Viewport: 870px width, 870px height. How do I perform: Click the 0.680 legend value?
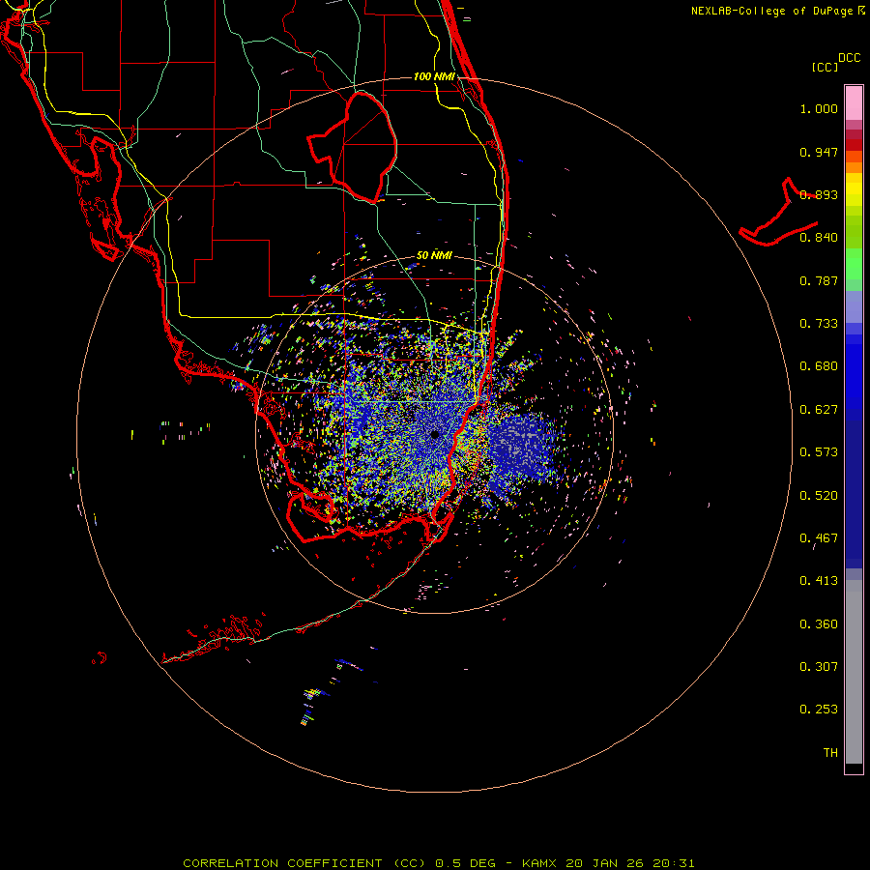pyautogui.click(x=819, y=366)
